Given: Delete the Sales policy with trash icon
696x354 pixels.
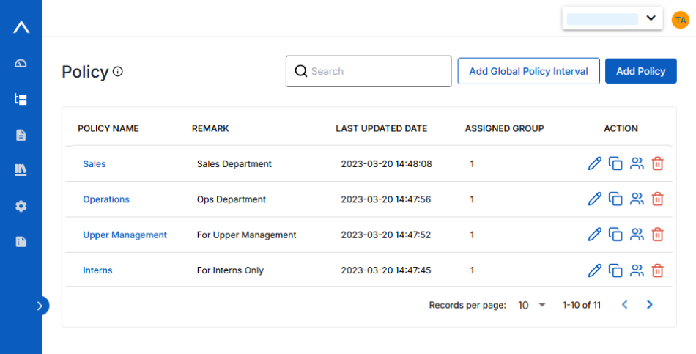Looking at the screenshot, I should tap(658, 163).
